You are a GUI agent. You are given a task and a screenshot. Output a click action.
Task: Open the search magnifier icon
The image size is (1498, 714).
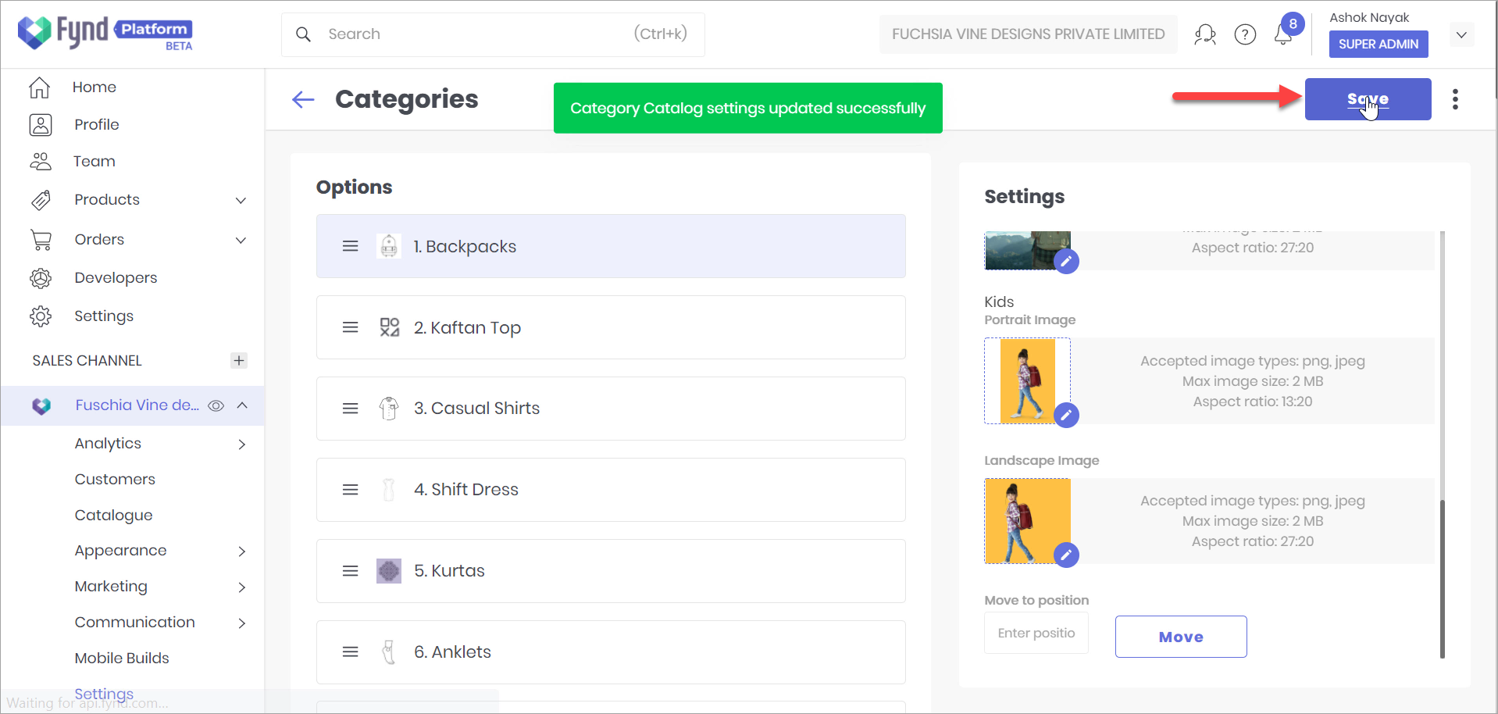point(303,34)
